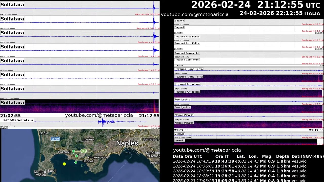Click the Solfatara label on the spectrogram panel
The height and width of the screenshot is (182, 324).
(x=12, y=103)
